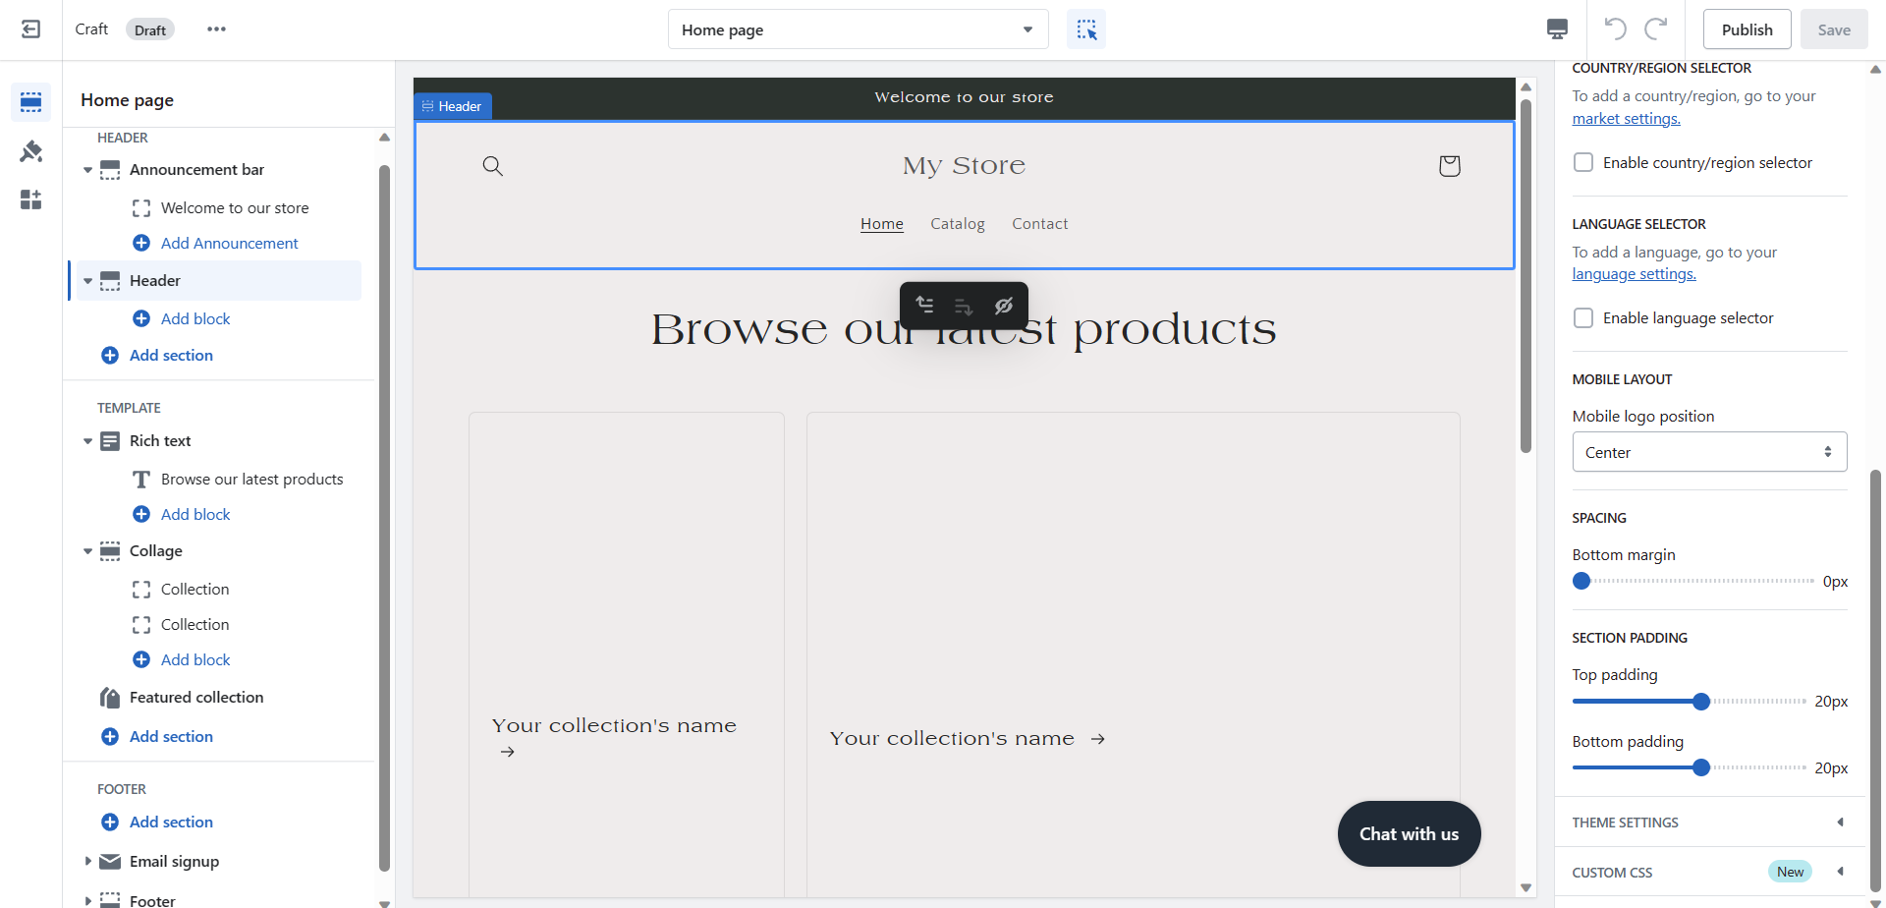
Task: Switch to desktop preview device icon
Action: 1557,29
